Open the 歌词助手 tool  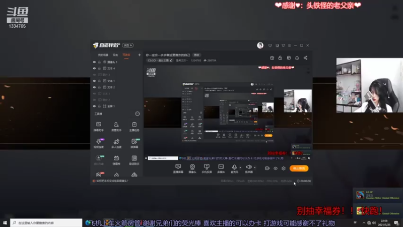click(x=134, y=160)
